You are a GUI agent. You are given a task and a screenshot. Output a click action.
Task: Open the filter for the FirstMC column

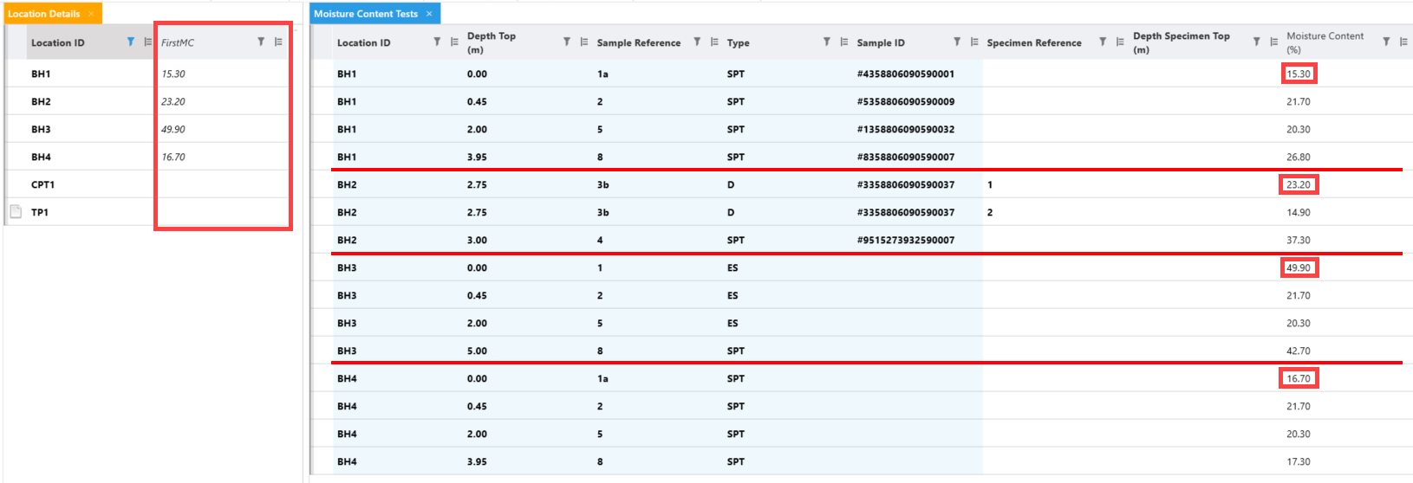261,42
